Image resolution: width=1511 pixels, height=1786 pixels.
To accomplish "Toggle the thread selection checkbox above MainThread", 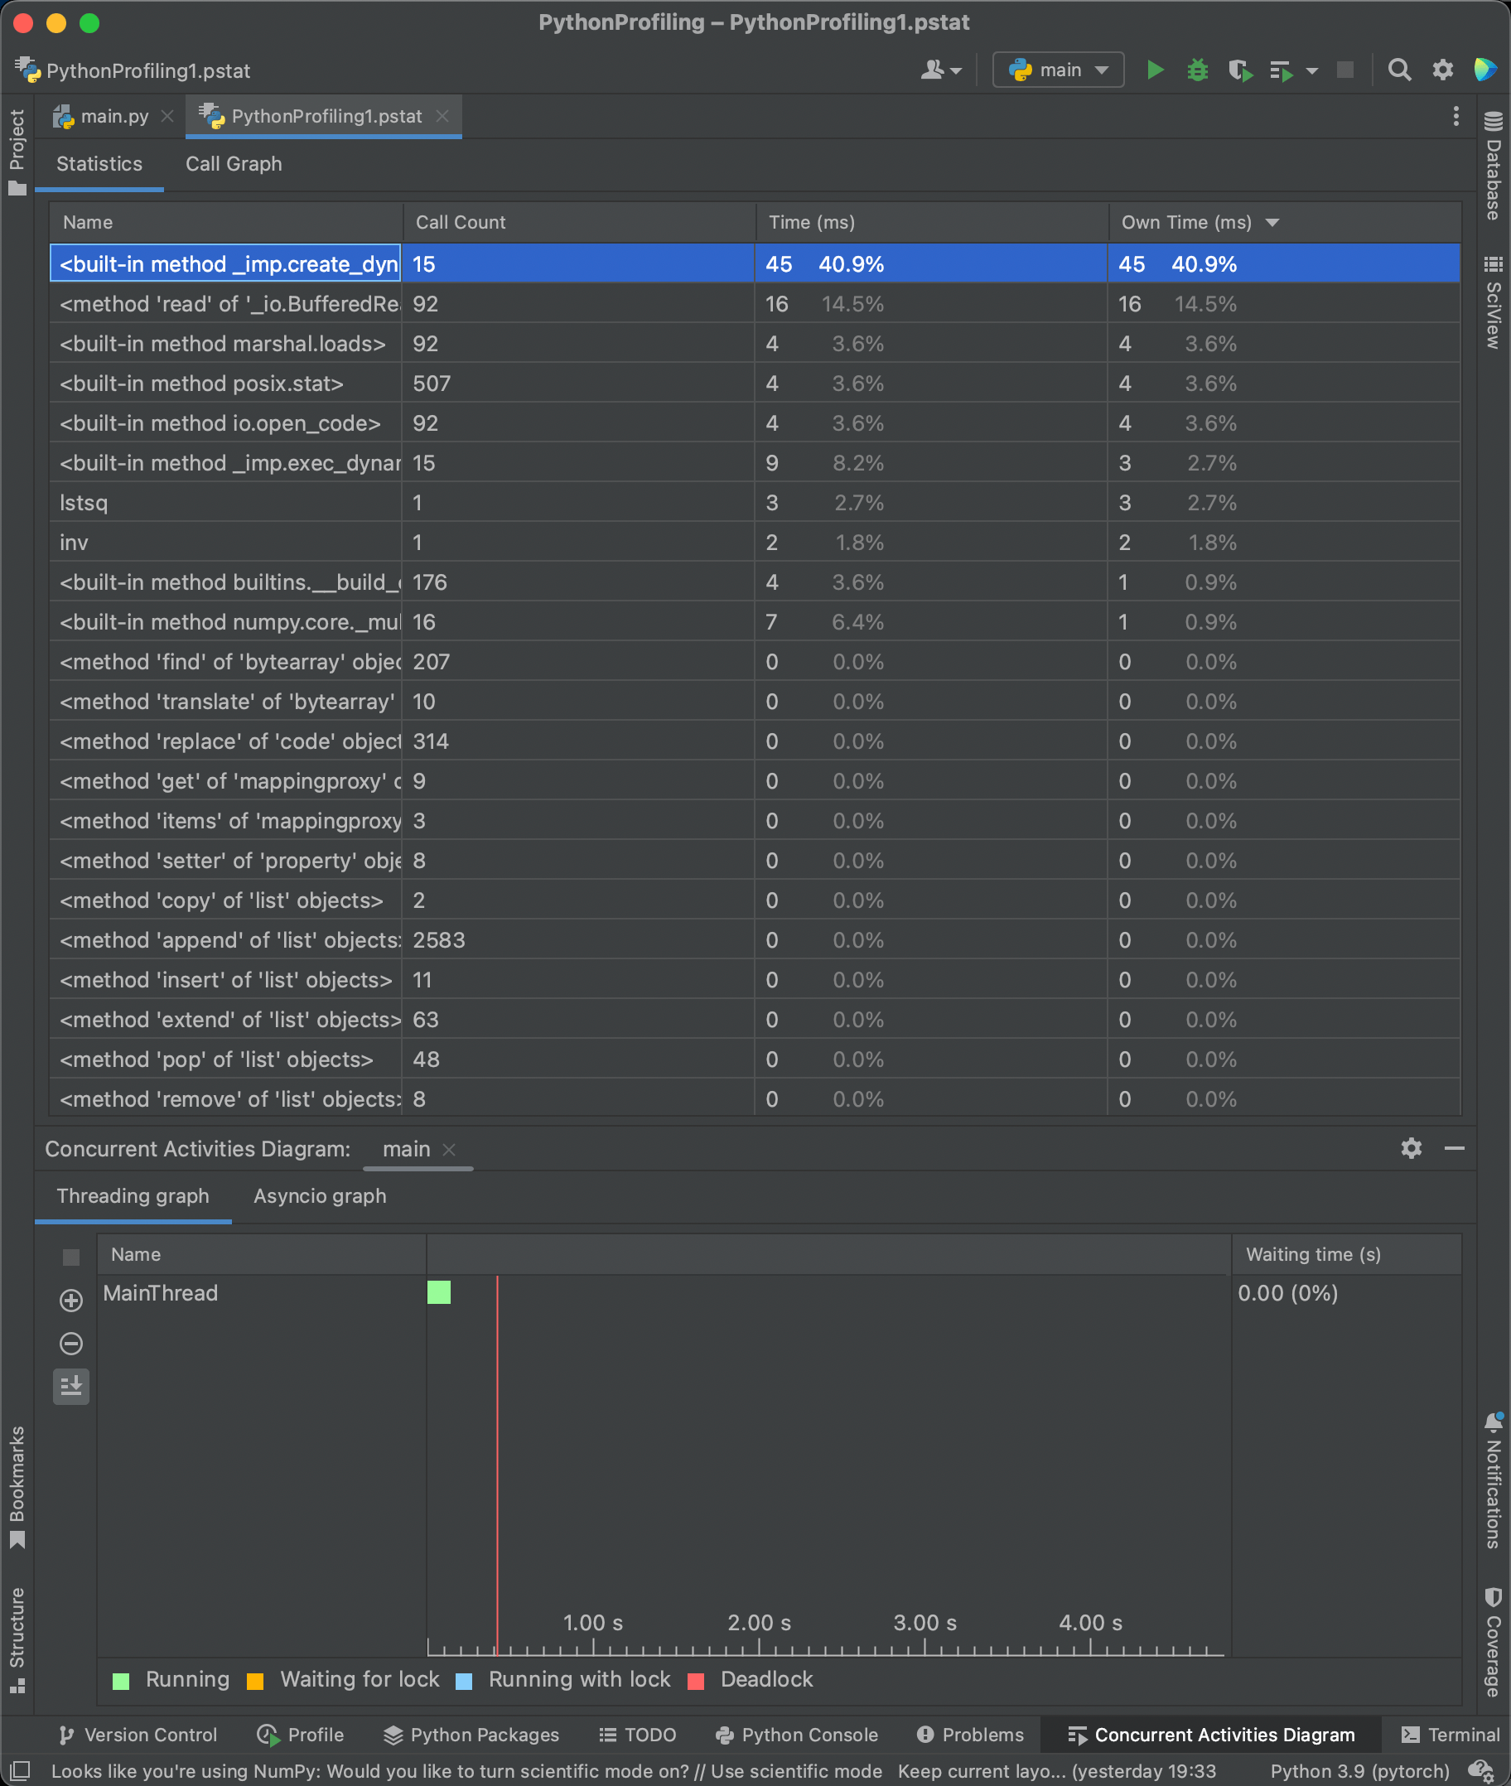I will coord(71,1257).
